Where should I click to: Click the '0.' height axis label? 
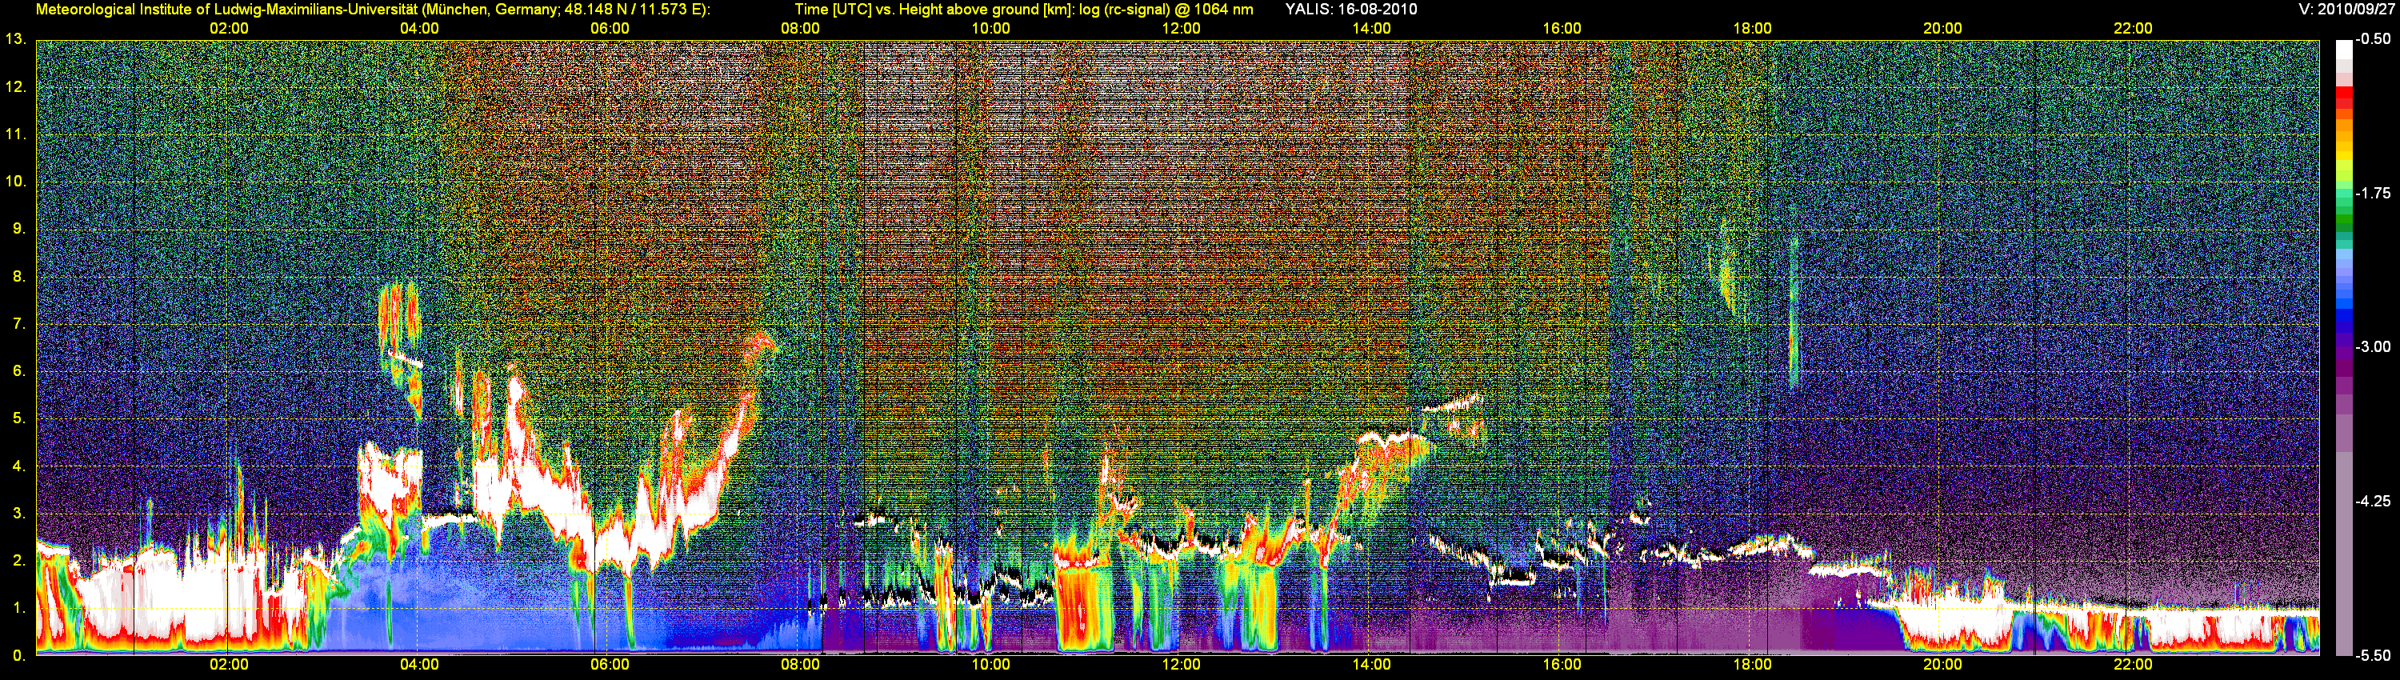pyautogui.click(x=18, y=655)
